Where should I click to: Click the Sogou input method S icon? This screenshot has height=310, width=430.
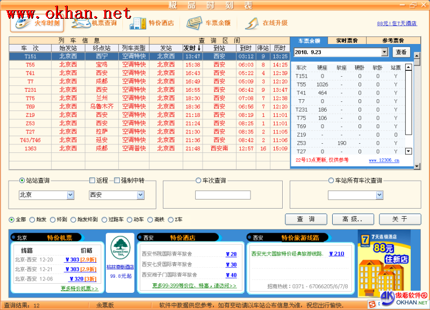[372, 304]
